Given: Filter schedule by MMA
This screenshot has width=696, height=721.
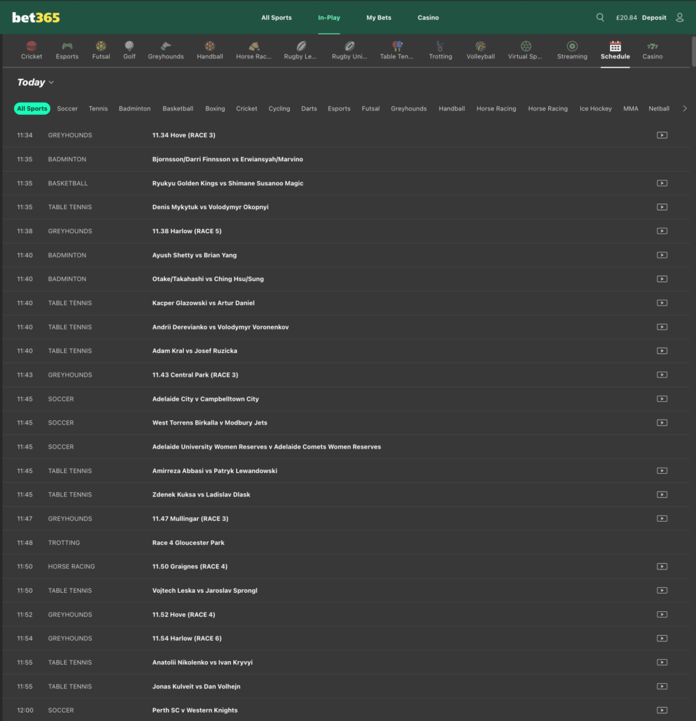Looking at the screenshot, I should 630,108.
